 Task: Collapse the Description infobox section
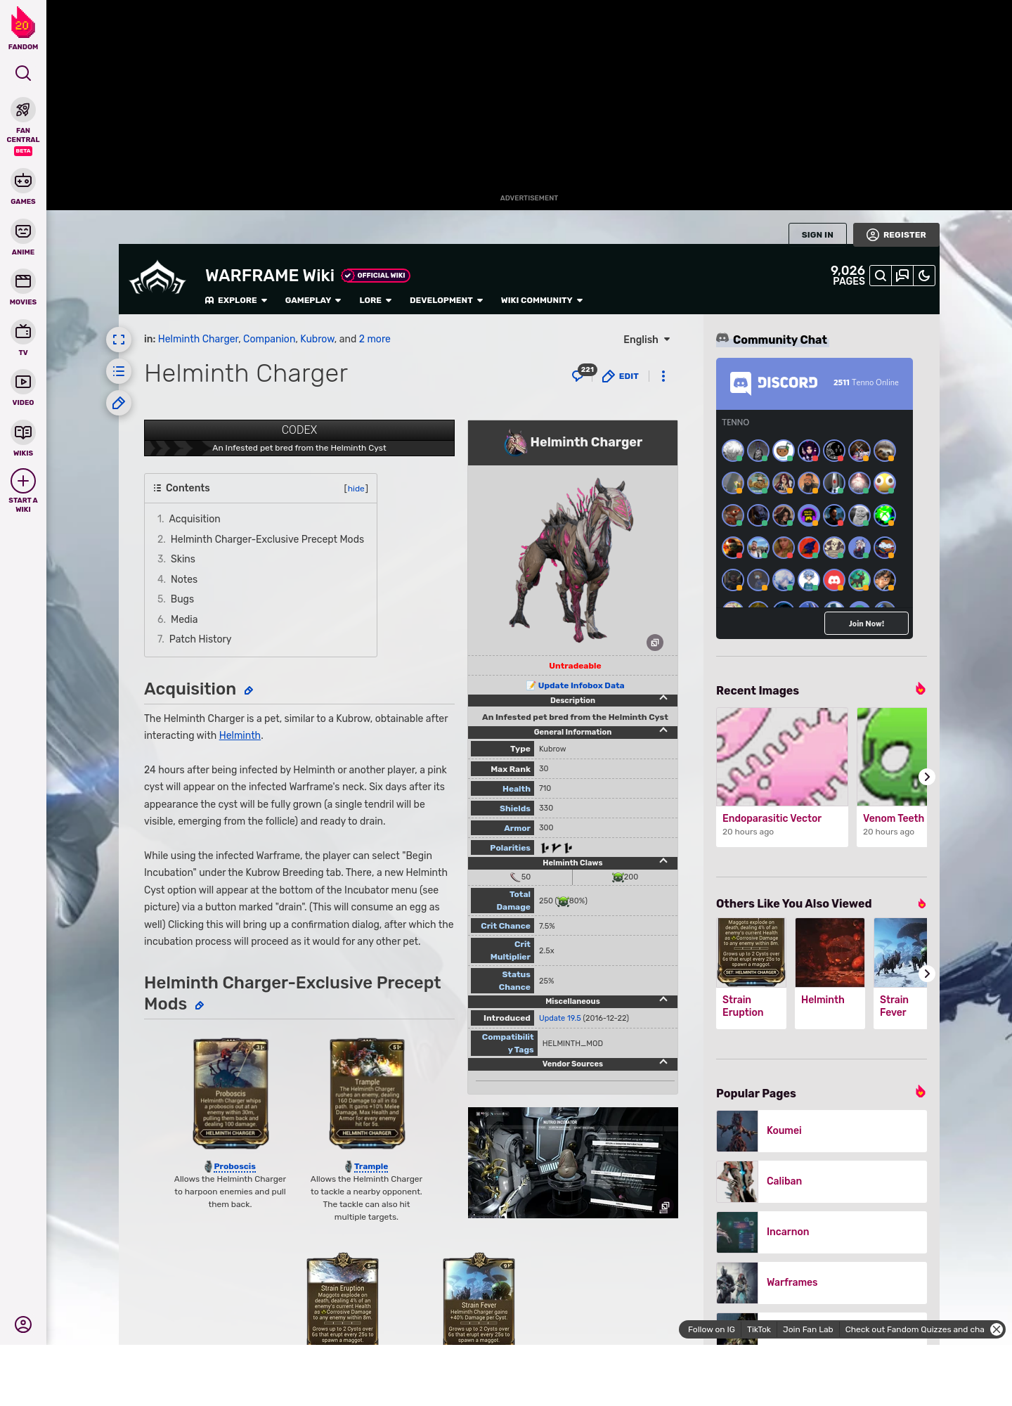coord(663,698)
